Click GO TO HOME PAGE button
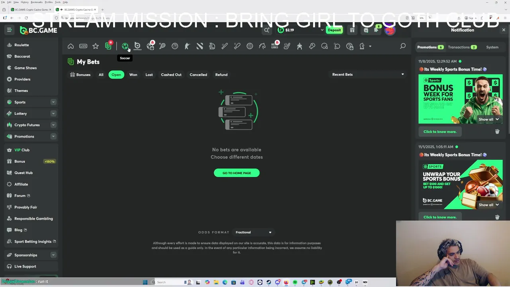Screen dimensions: 510x287 pos(237,173)
